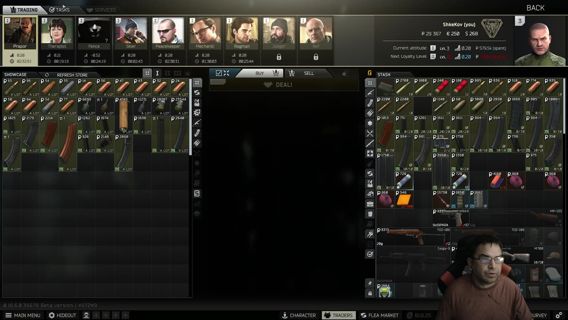Filter Stash by melee knife icon
Viewport: 568px width, 320px height.
tap(370, 143)
